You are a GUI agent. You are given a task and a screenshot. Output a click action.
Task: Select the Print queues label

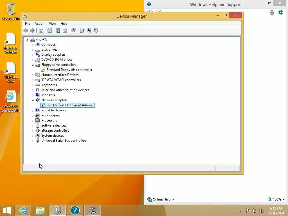click(51, 115)
